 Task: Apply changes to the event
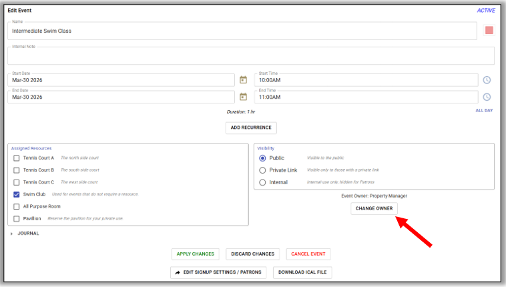[196, 254]
